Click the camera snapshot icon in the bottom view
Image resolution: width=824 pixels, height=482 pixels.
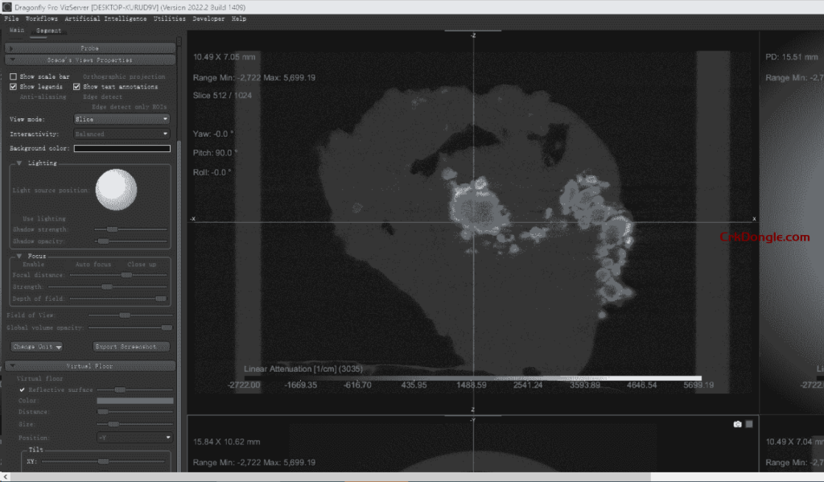pyautogui.click(x=737, y=424)
